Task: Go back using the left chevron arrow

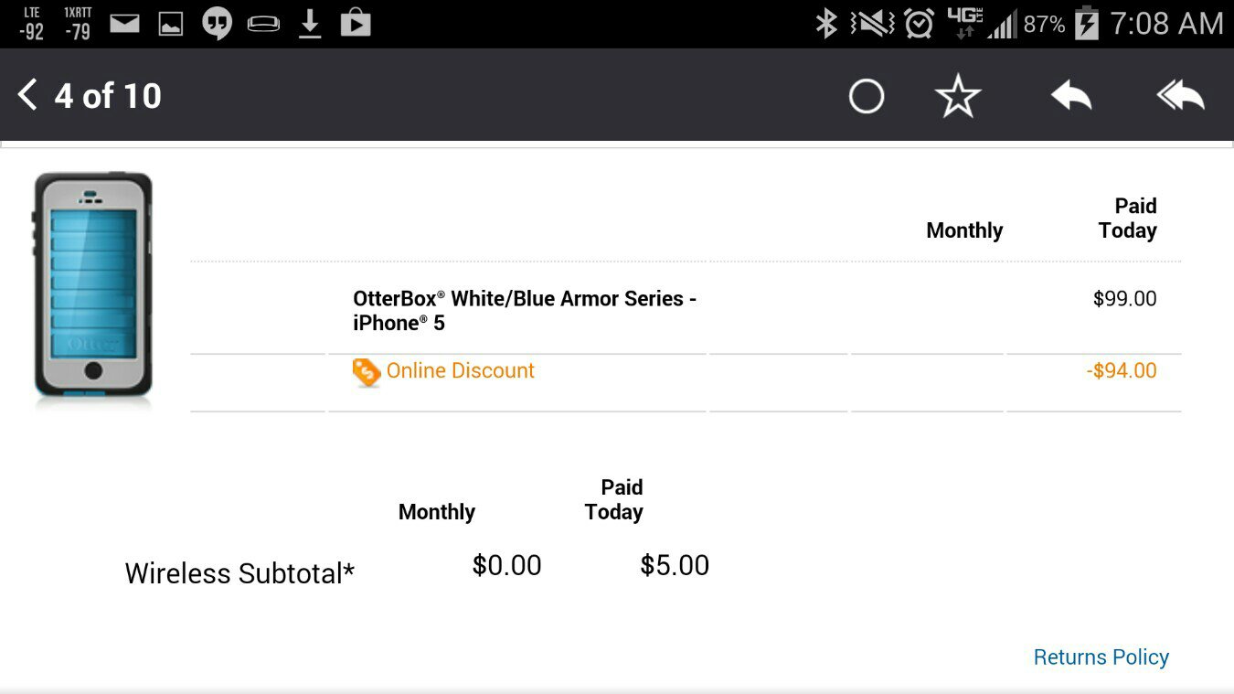Action: click(x=27, y=95)
